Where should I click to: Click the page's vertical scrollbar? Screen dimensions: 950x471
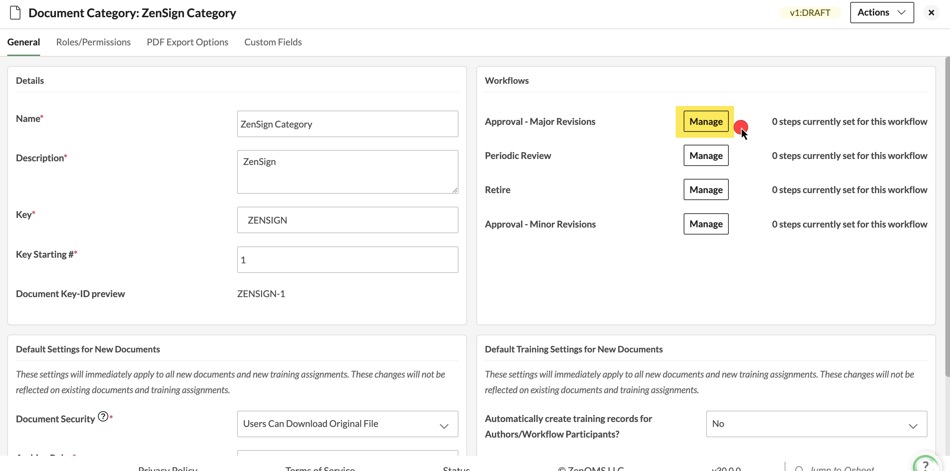(x=947, y=217)
